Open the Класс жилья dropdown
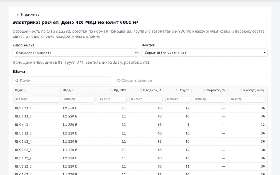The width and height of the screenshot is (280, 175). pyautogui.click(x=75, y=52)
